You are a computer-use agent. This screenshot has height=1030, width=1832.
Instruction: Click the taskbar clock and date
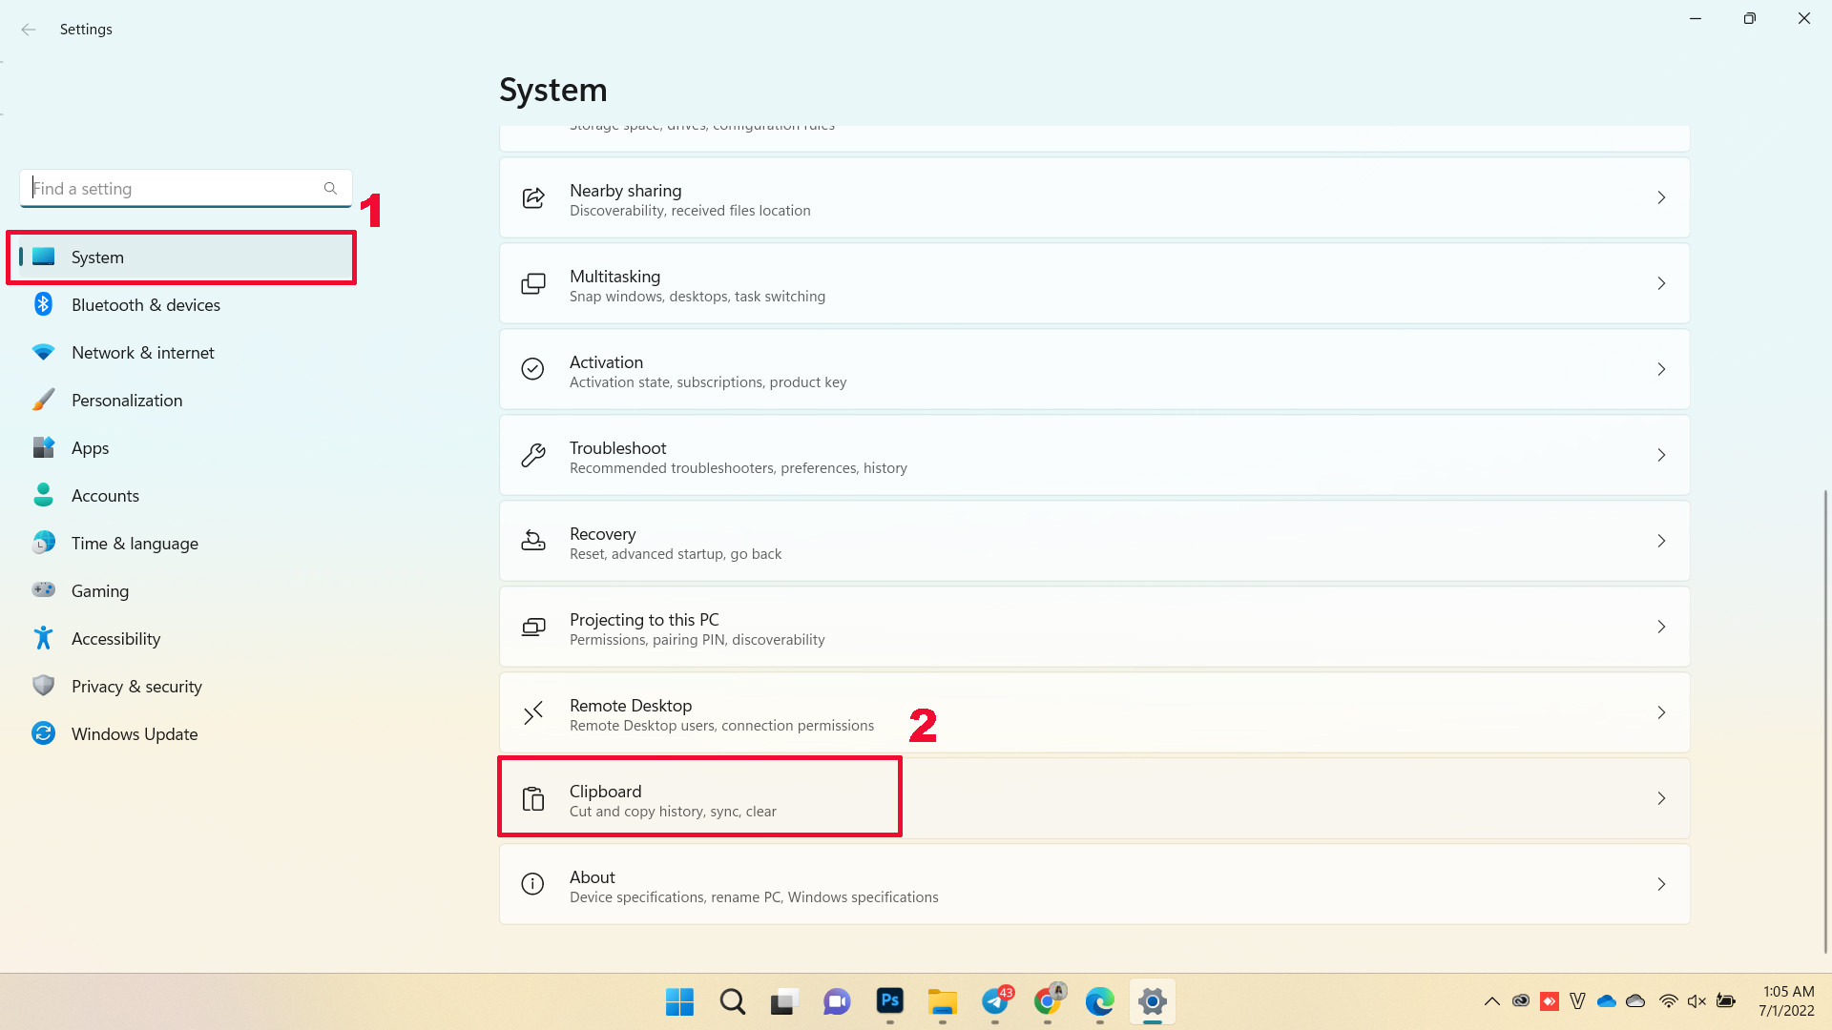tap(1787, 1001)
